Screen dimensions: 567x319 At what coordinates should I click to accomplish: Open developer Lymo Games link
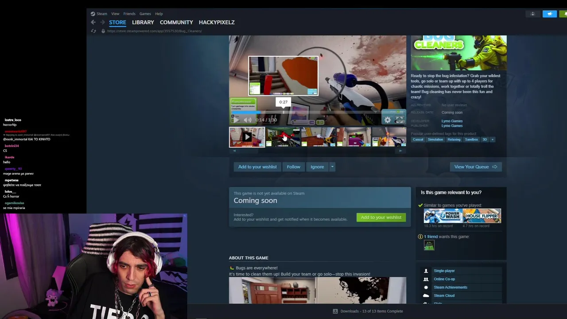pyautogui.click(x=452, y=121)
